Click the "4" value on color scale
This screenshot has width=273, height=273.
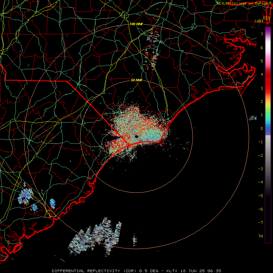(x=262, y=75)
